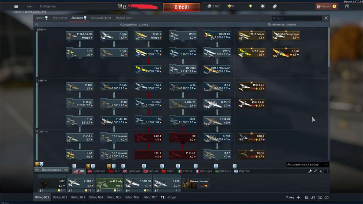This screenshot has width=363, height=204.
Task: Open the question mark help icon
Action: point(347,6)
